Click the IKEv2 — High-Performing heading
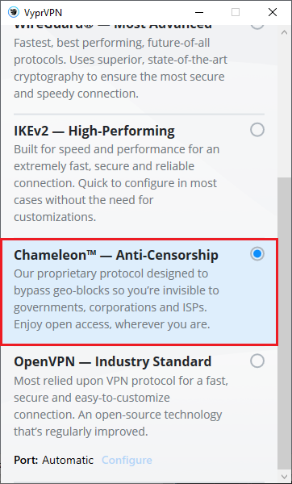 pyautogui.click(x=94, y=131)
